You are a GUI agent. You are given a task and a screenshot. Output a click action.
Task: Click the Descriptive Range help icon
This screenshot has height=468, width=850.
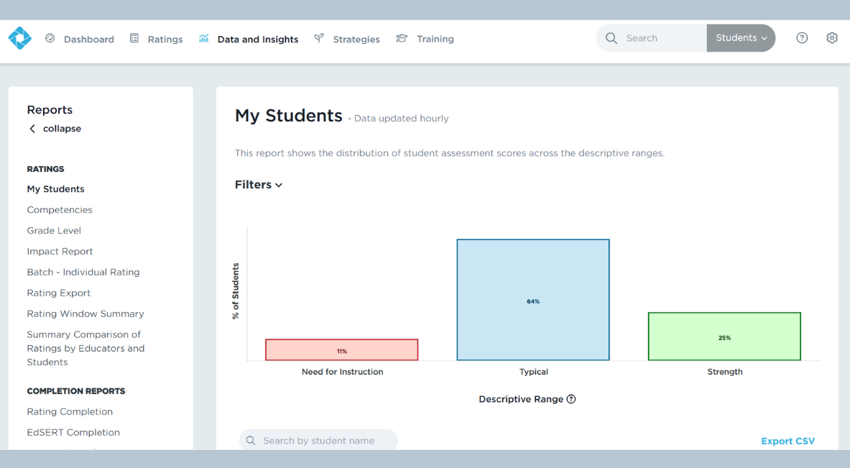click(571, 399)
